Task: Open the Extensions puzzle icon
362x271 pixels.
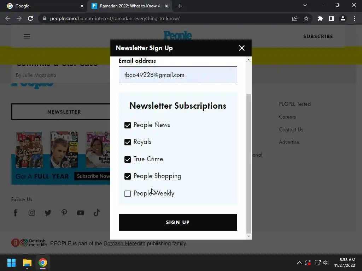Action: 320,18
